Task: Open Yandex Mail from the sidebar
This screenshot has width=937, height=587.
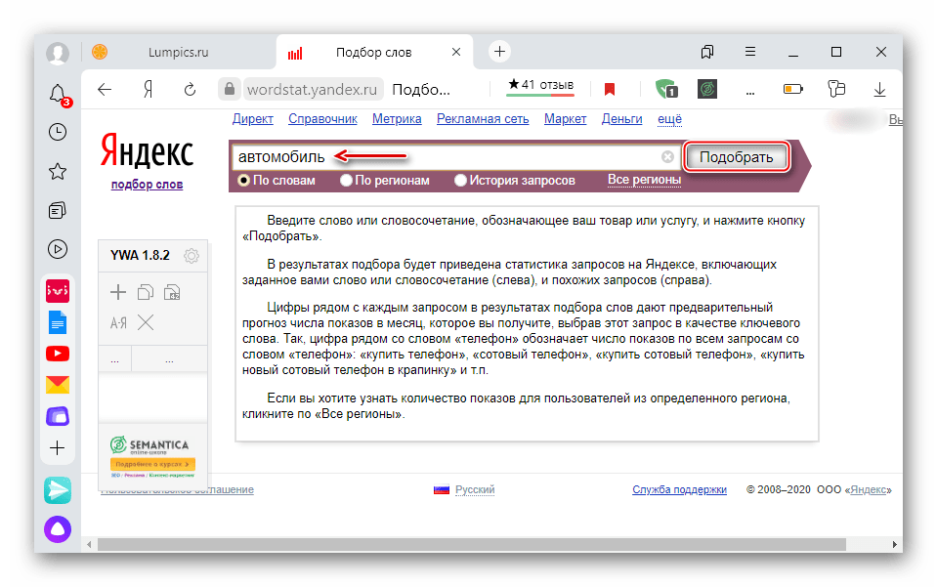Action: point(58,385)
